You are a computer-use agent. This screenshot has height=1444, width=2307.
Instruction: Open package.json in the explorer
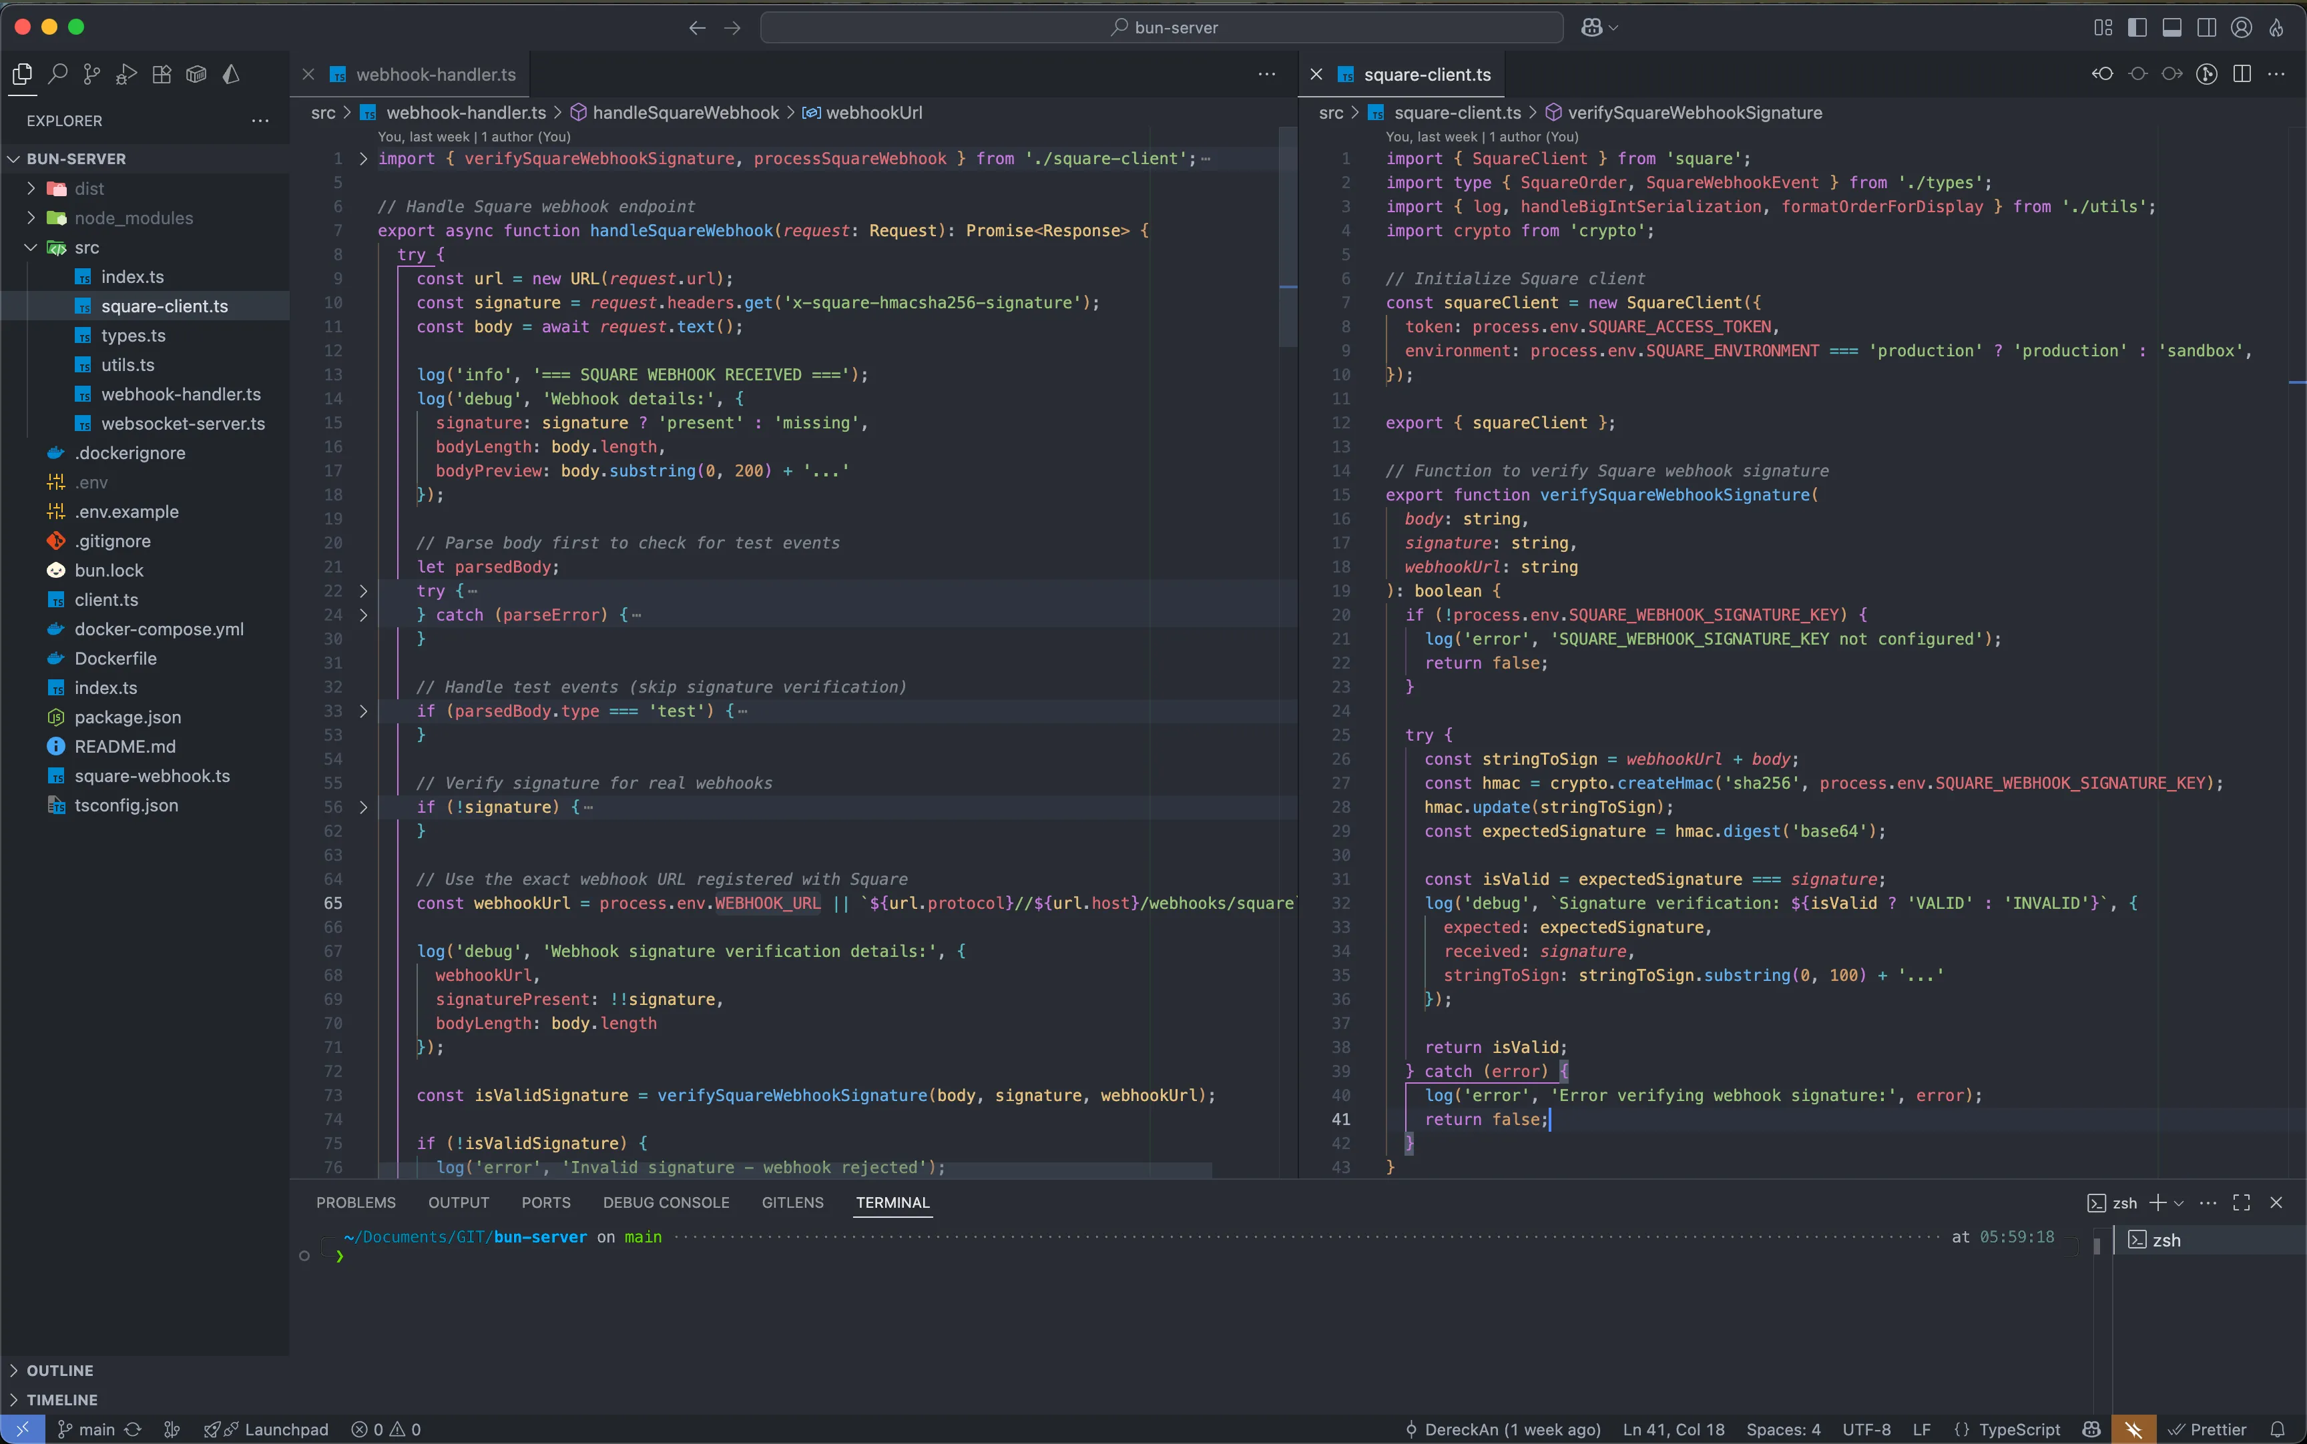coord(146,716)
